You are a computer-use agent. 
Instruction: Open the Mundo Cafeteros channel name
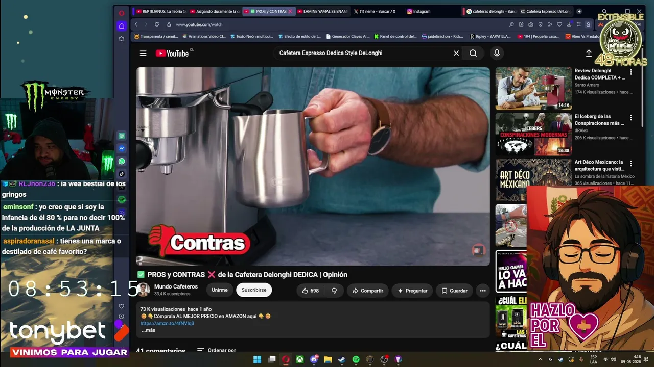(176, 286)
